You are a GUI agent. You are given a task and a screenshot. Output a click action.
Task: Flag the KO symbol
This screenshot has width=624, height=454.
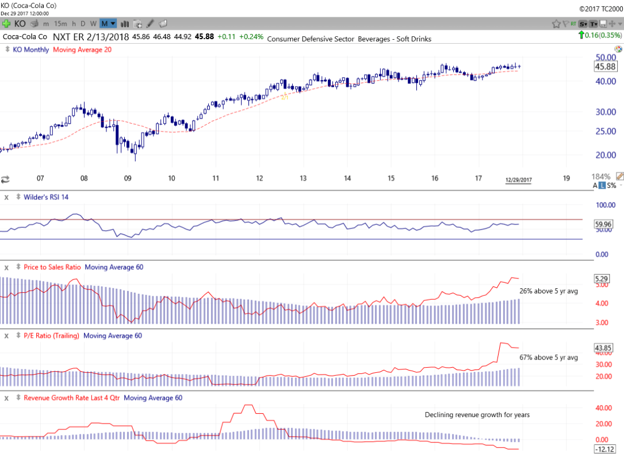pyautogui.click(x=566, y=24)
